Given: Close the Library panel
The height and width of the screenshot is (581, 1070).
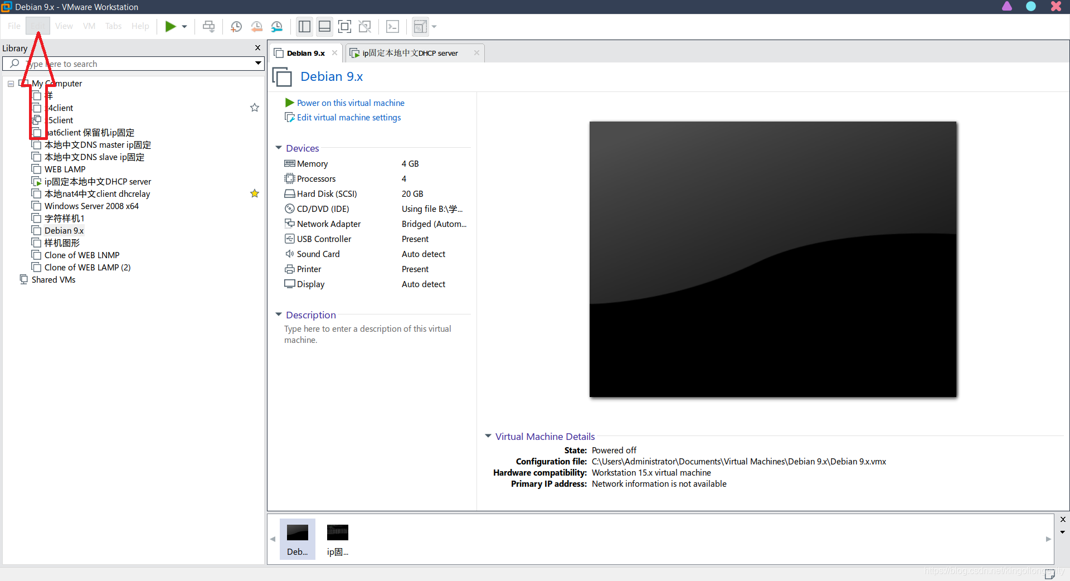Looking at the screenshot, I should [257, 48].
